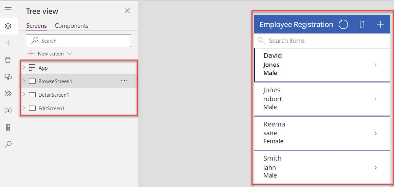Click the plus icon to add new employee
The height and width of the screenshot is (187, 394).
pos(380,24)
